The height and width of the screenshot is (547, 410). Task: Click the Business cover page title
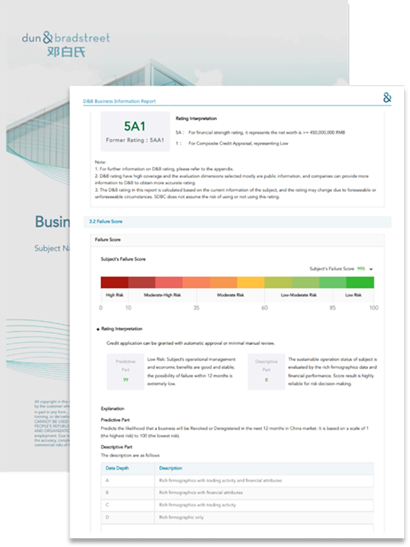[52, 222]
